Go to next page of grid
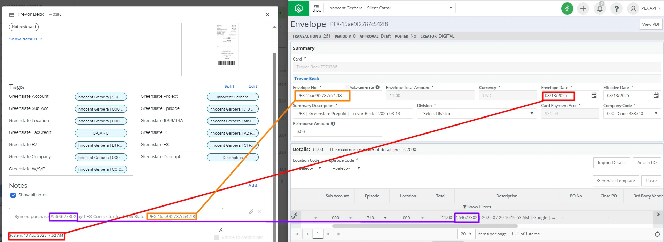This screenshot has width=664, height=242. tap(328, 234)
